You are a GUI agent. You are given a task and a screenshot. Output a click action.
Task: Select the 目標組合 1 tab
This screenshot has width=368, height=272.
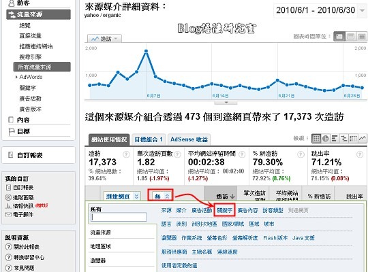click(149, 140)
